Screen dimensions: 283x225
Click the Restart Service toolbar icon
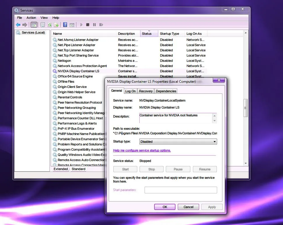pyautogui.click(x=101, y=25)
